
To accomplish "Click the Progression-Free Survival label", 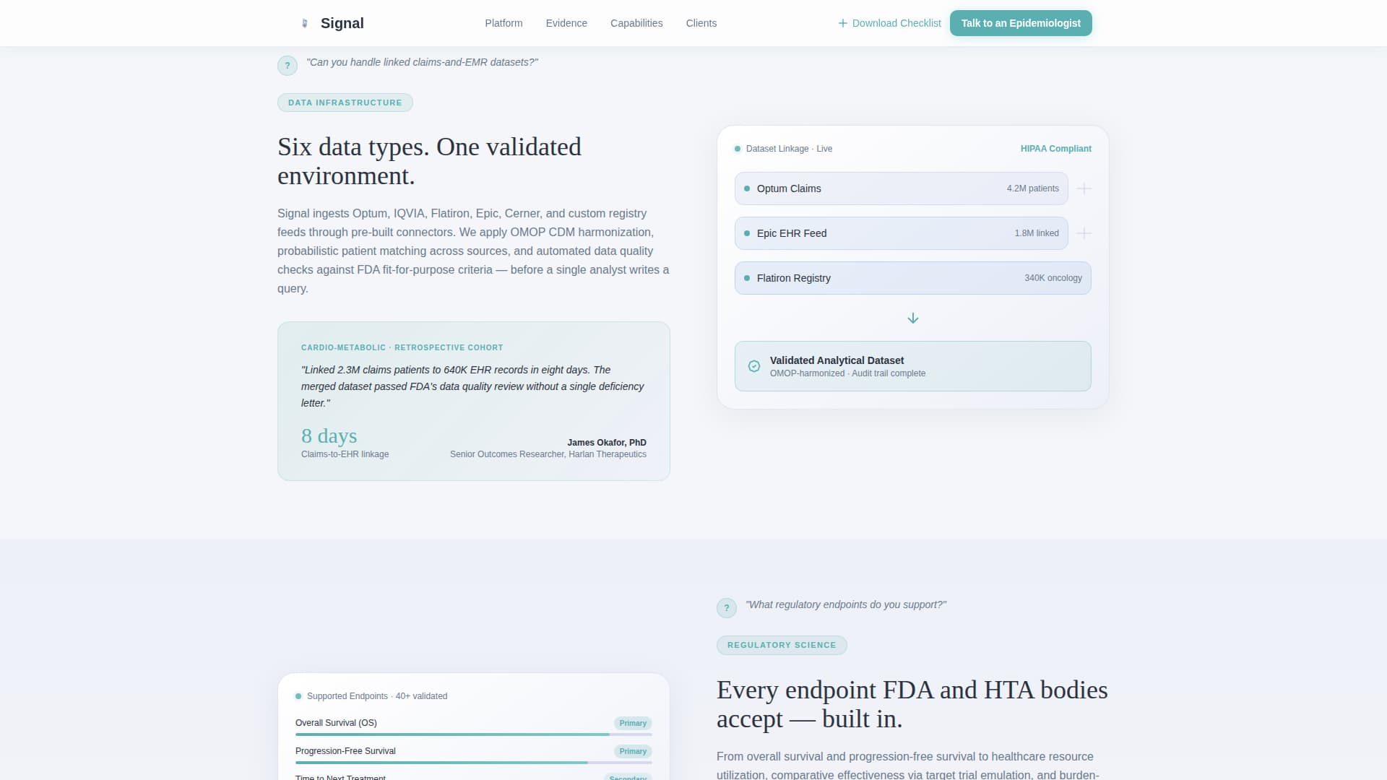I will [x=345, y=751].
